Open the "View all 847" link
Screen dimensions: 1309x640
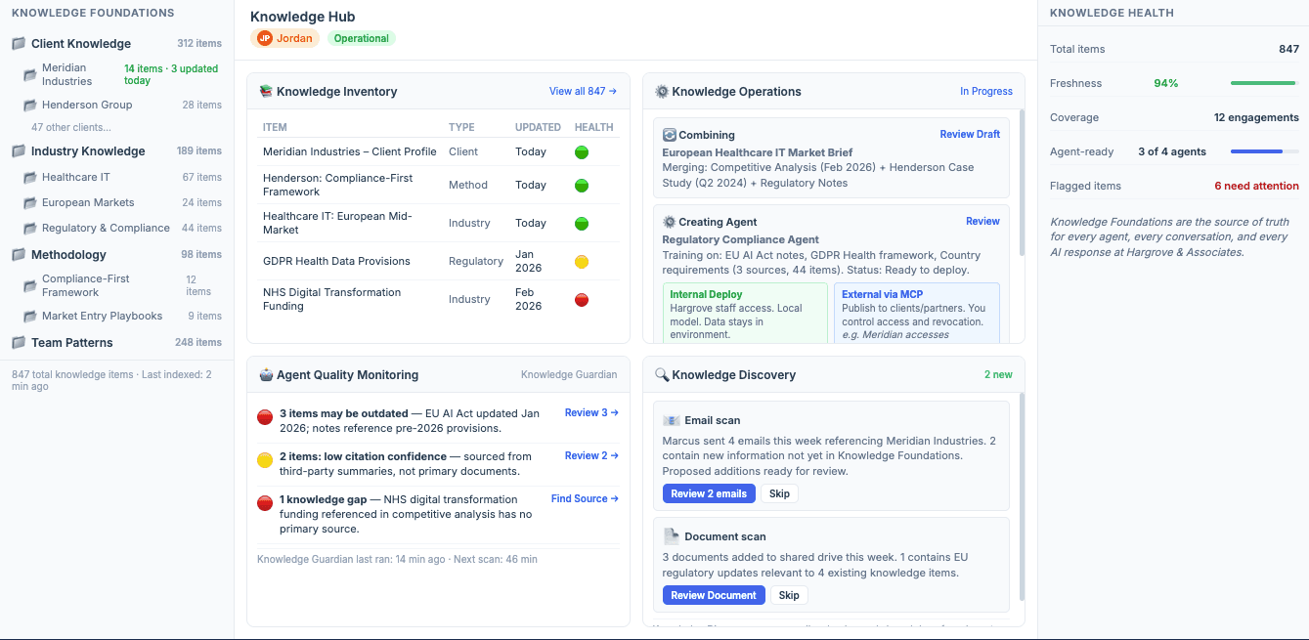point(584,91)
